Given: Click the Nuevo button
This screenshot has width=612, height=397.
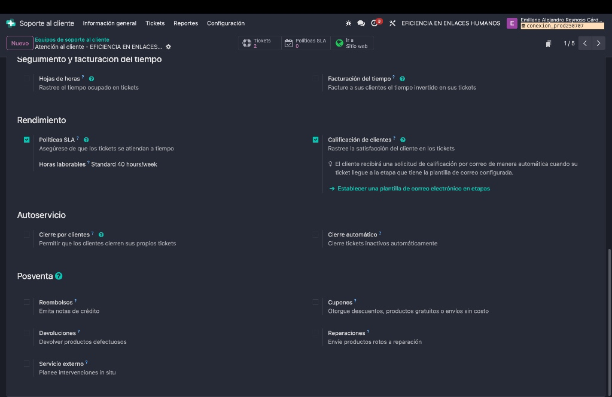Looking at the screenshot, I should (20, 43).
